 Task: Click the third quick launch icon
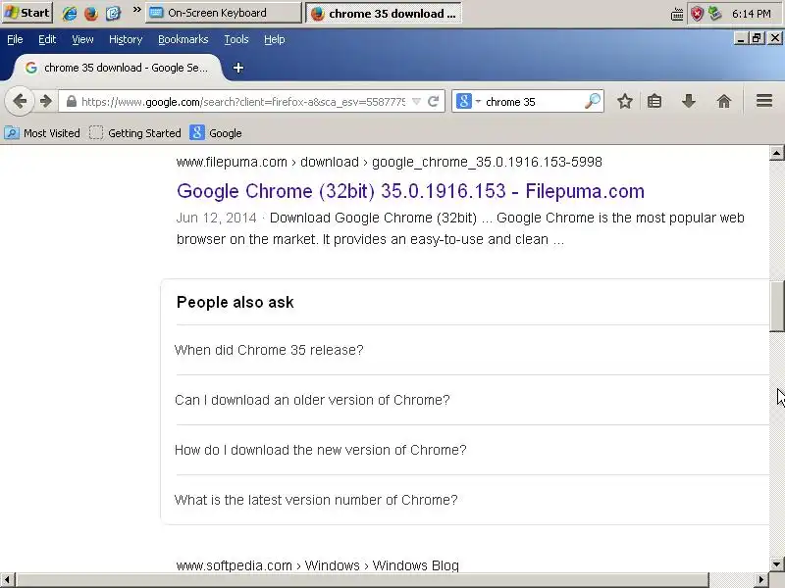(113, 13)
